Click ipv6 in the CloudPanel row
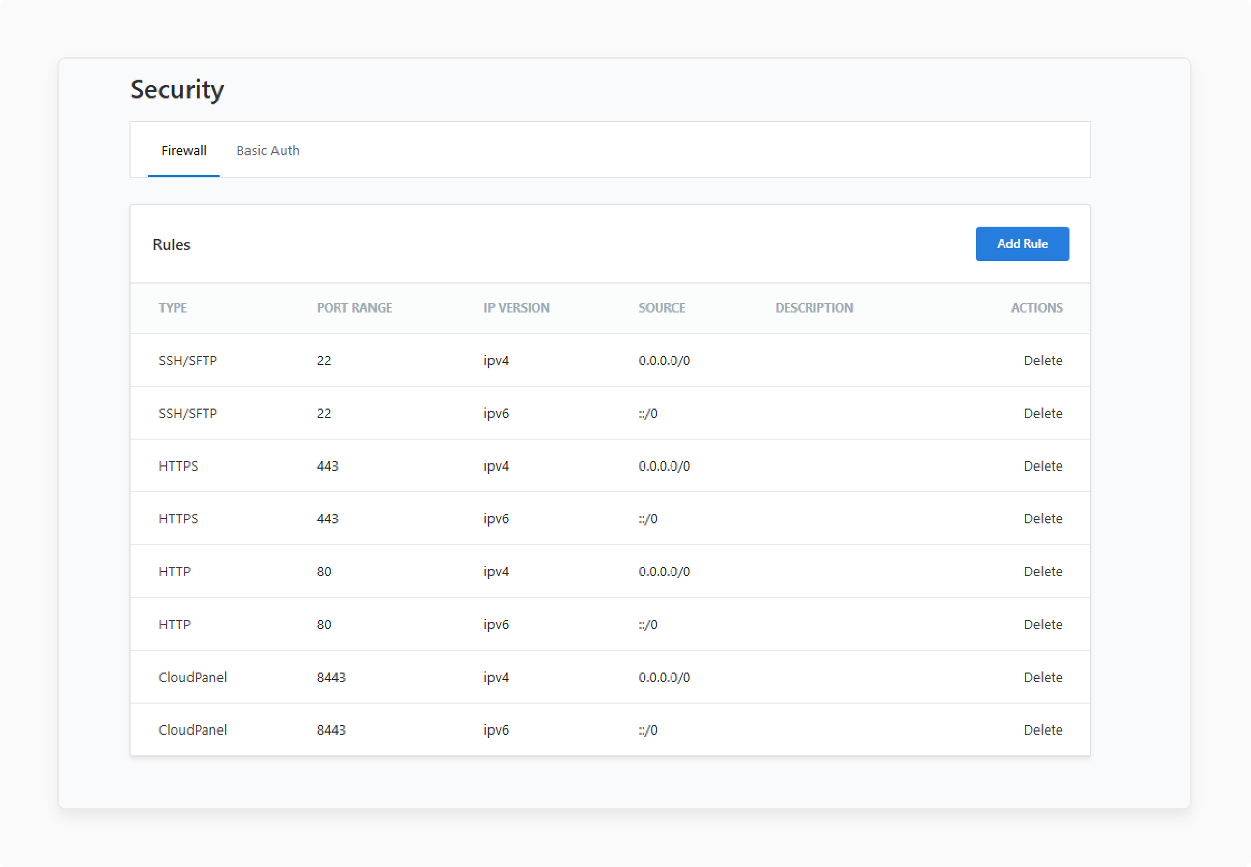 496,729
